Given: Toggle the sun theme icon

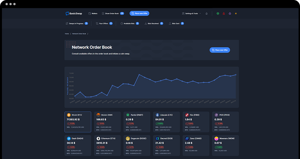Looking at the screenshot, I should tap(236, 14).
